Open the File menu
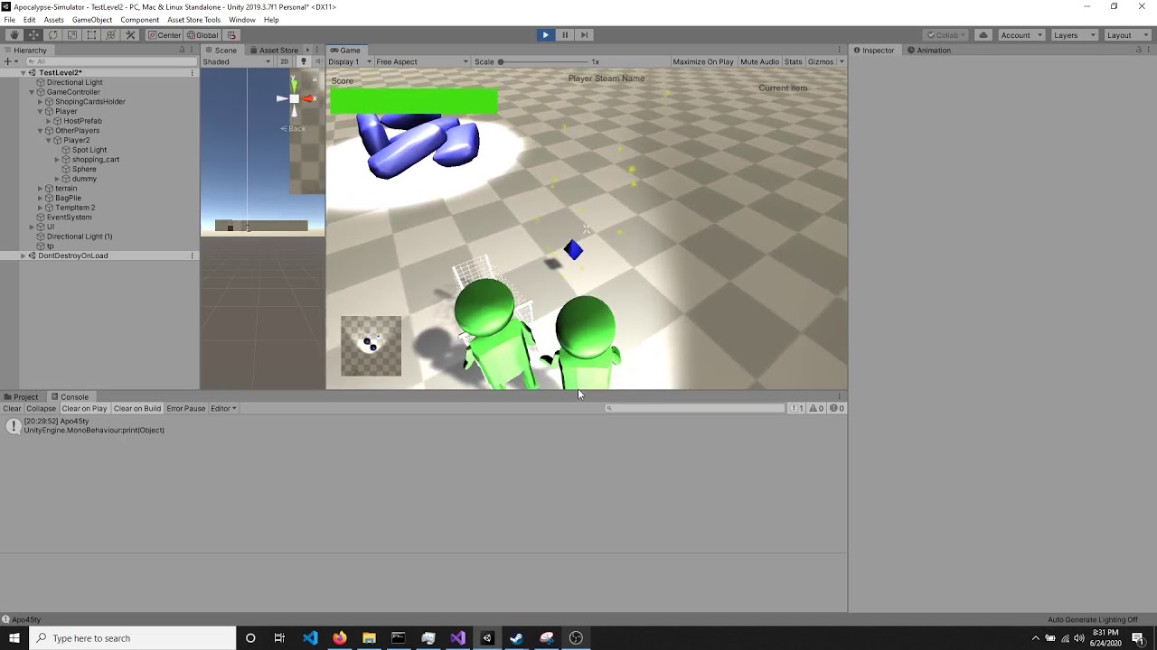1157x650 pixels. pyautogui.click(x=9, y=20)
